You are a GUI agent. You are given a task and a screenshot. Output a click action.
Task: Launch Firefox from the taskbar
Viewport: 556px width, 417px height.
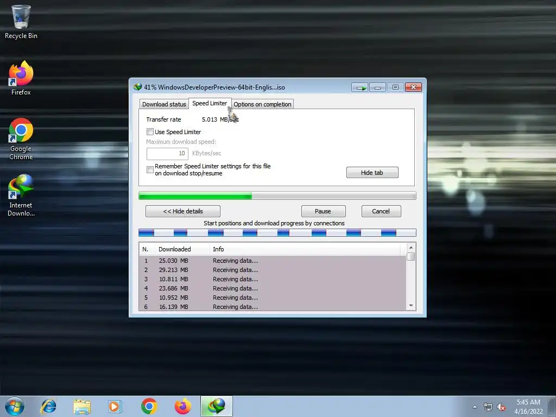(x=182, y=406)
